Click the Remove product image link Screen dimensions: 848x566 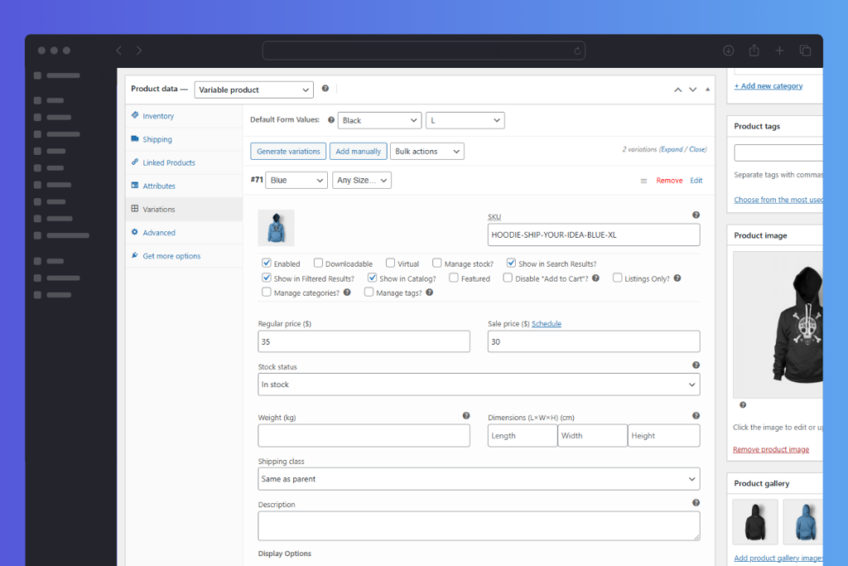pyautogui.click(x=771, y=449)
